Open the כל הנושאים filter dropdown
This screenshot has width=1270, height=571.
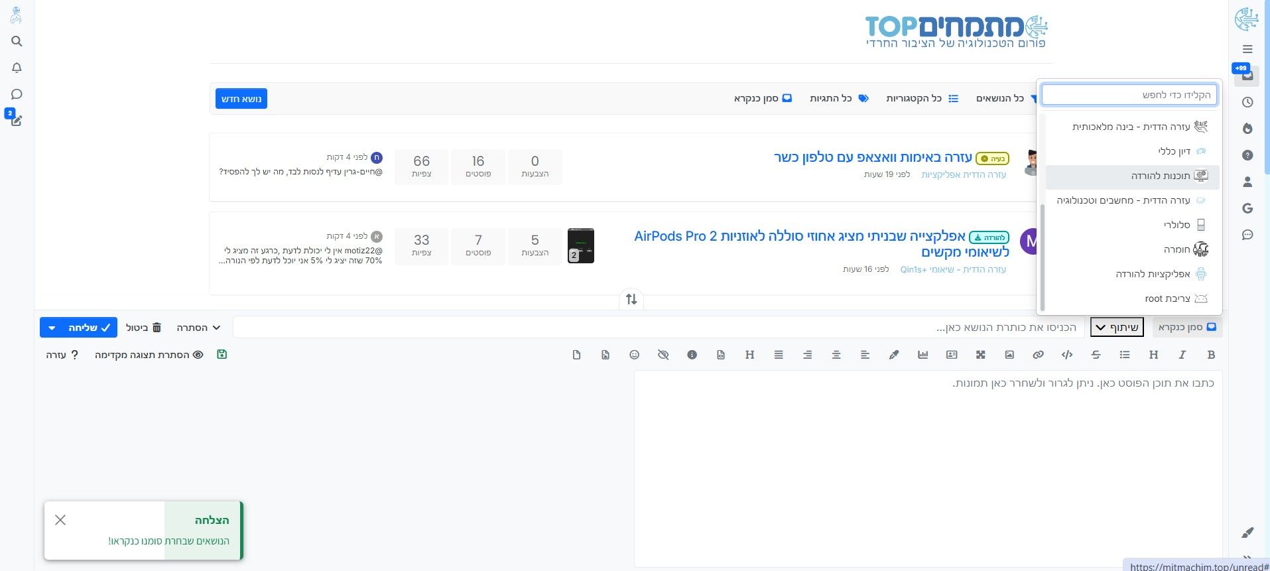pyautogui.click(x=1006, y=98)
